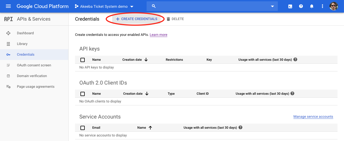Click the Delete trash icon
Viewport: 344px width, 141px height.
coord(168,19)
